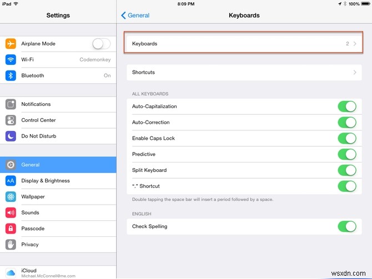Select Wi-Fi in the Settings sidebar
372x279 pixels.
click(x=58, y=59)
